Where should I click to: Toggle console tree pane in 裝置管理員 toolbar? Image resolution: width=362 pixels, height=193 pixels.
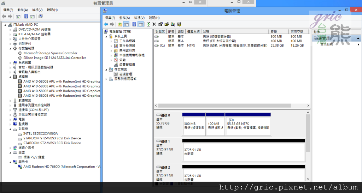18,16
